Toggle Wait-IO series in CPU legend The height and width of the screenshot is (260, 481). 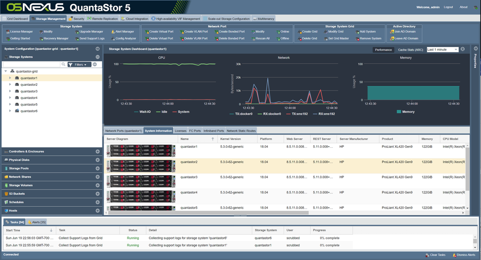pos(142,112)
